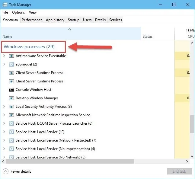
Task: Click the Local Security Authority Process icon
Action: tap(11, 107)
